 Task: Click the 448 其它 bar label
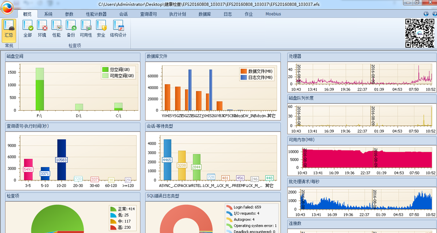269,178
